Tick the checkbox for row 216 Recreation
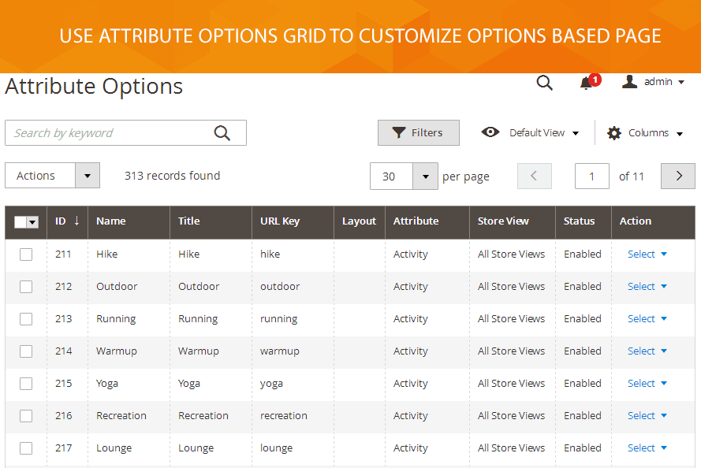 [x=26, y=416]
